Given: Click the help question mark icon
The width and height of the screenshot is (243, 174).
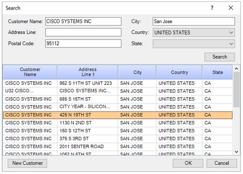Looking at the screenshot, I should pos(212,8).
